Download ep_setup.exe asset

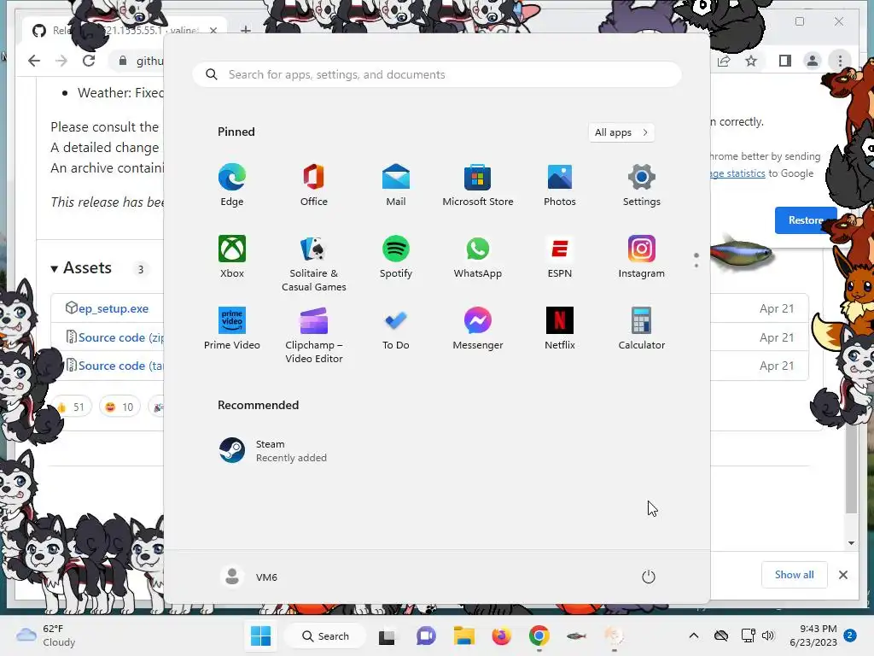click(x=114, y=308)
